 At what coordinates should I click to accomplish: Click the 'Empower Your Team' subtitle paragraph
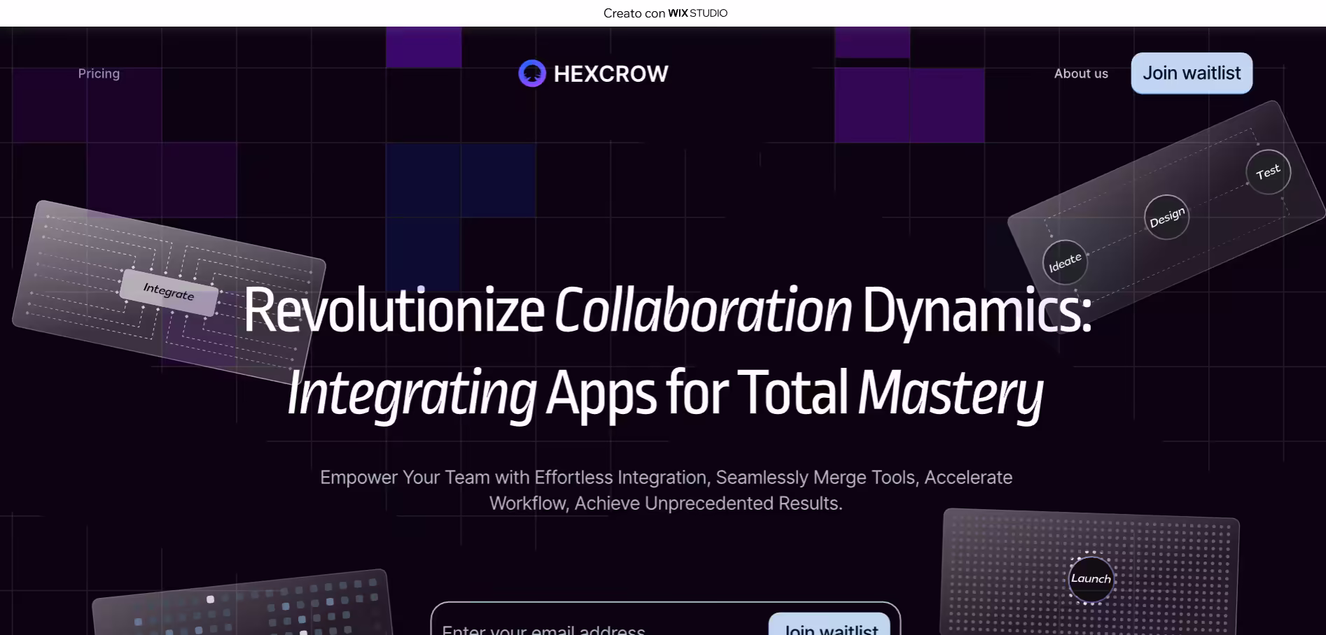coord(666,490)
